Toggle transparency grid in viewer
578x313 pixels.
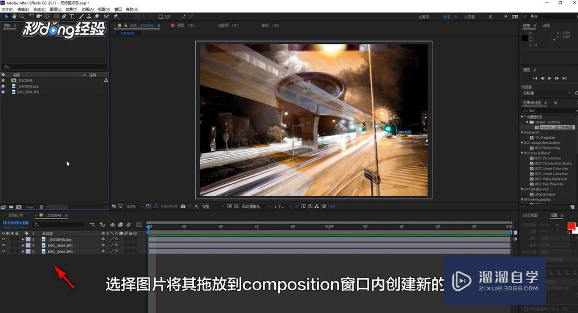click(236, 207)
